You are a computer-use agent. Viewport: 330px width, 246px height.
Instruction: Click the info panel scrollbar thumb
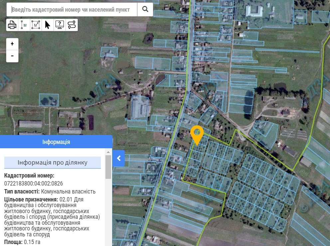[108, 166]
